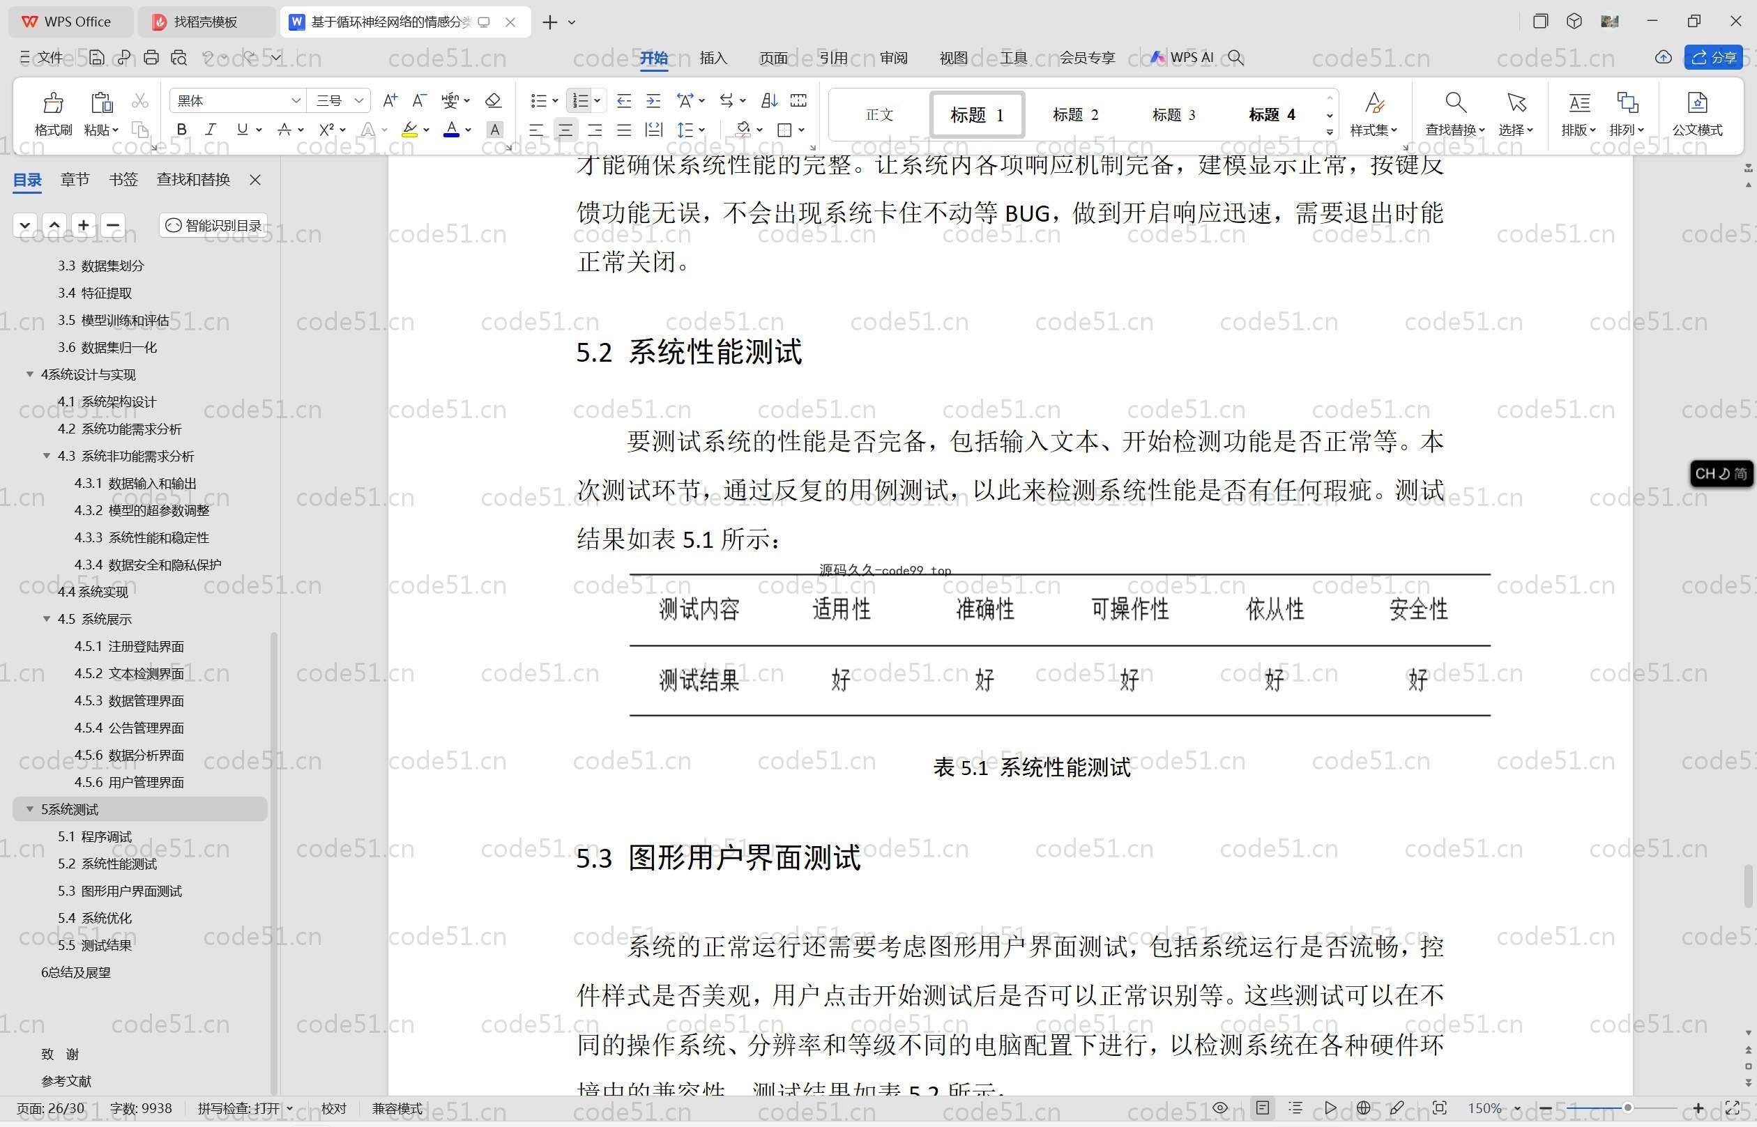Click 校对 in the status bar
The image size is (1757, 1127).
[334, 1108]
